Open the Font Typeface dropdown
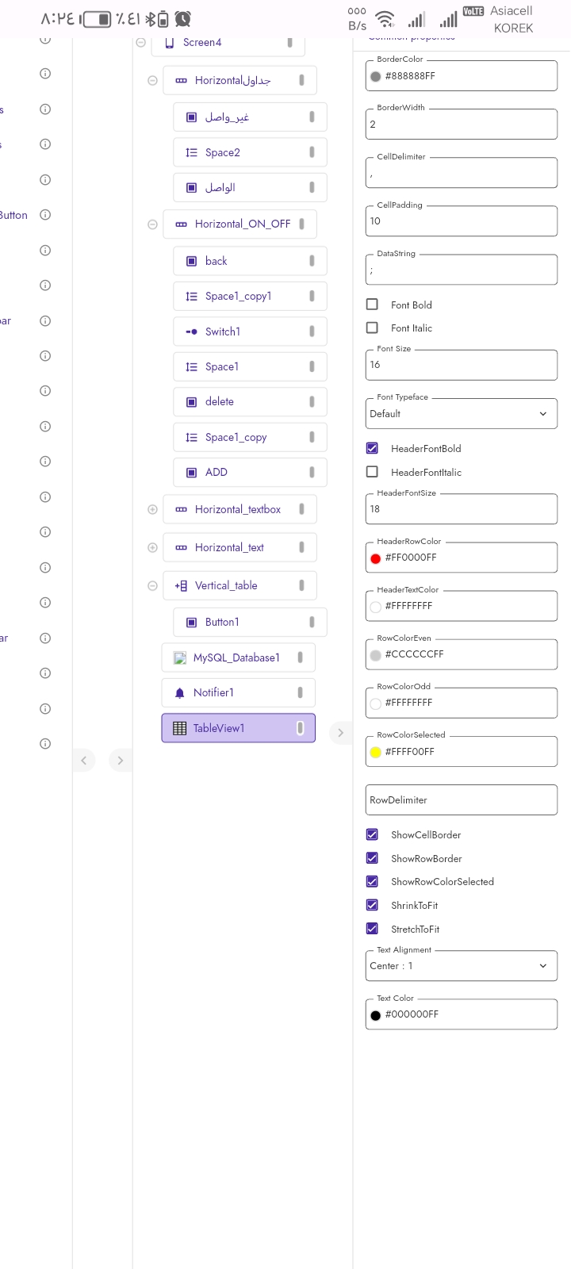Image resolution: width=571 pixels, height=1269 pixels. [x=462, y=413]
